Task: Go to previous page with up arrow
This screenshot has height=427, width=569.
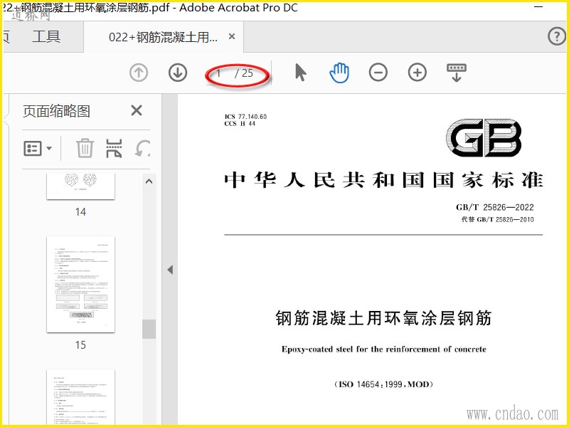Action: (139, 73)
